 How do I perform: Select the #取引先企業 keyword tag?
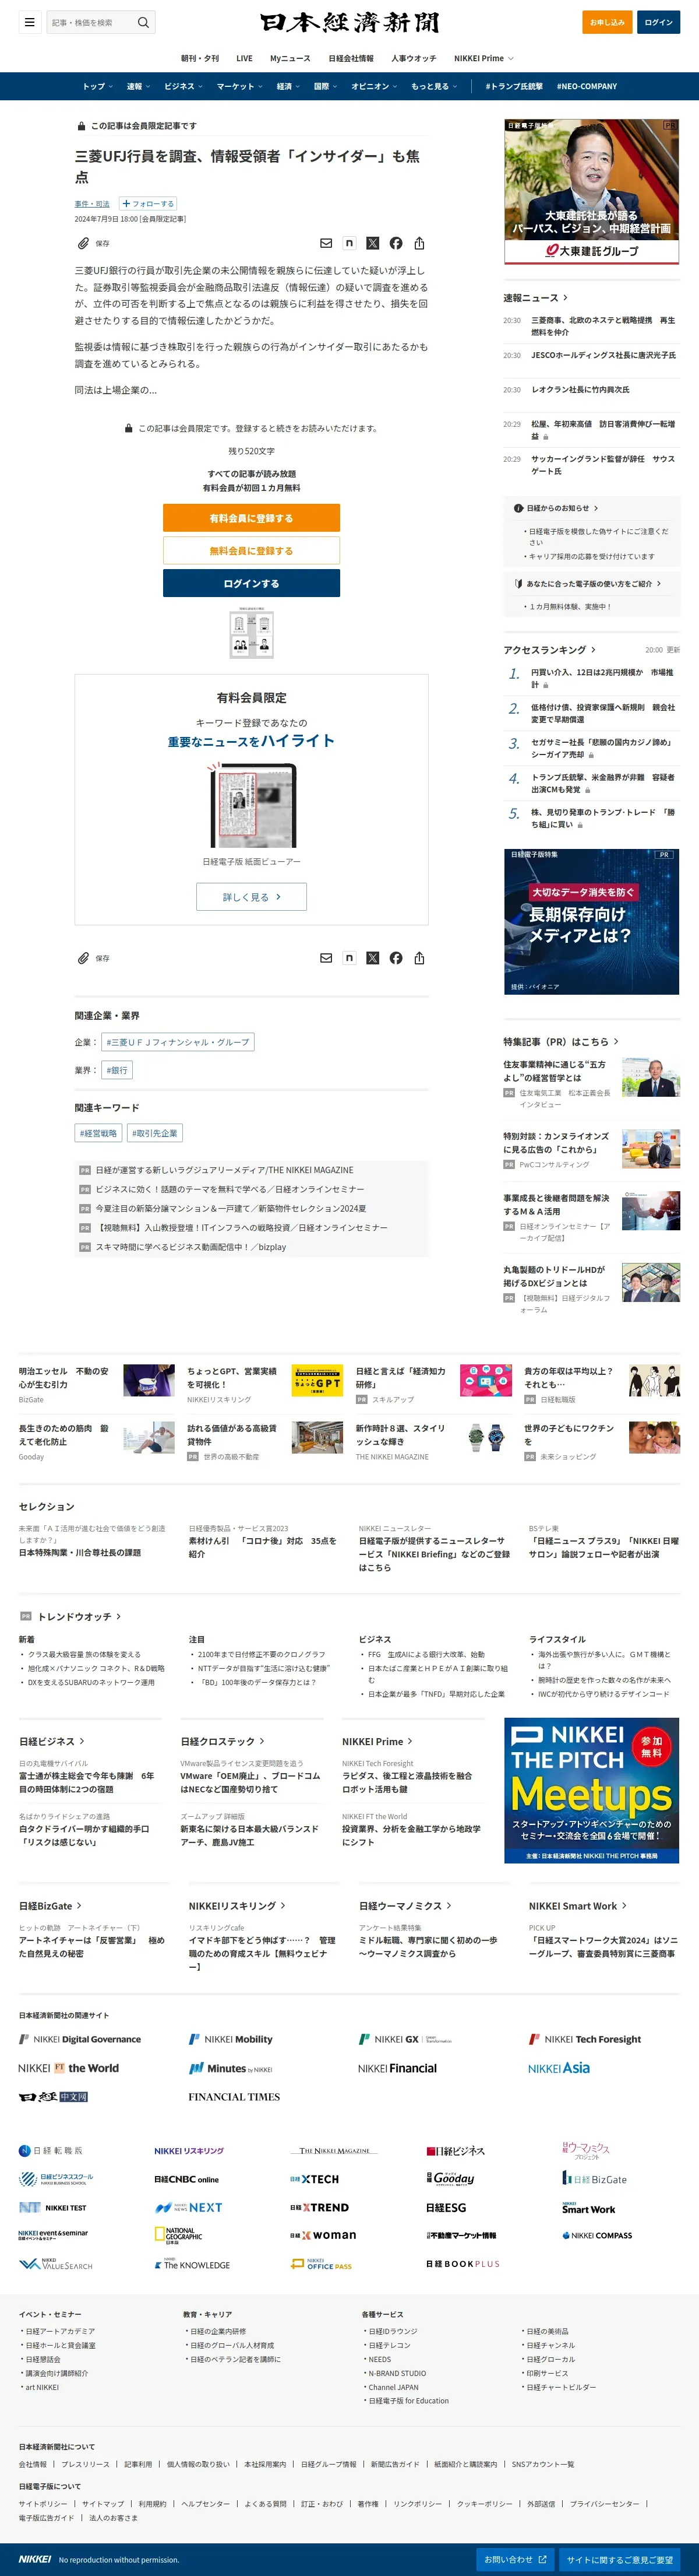pos(155,1133)
